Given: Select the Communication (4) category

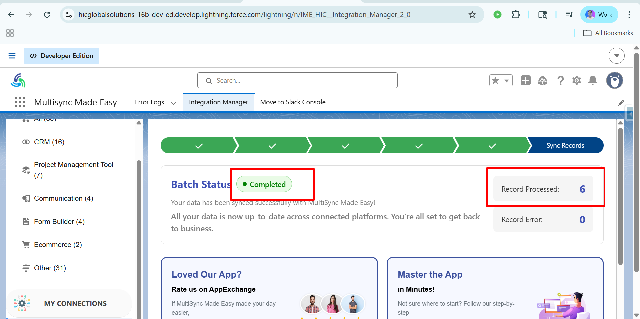Looking at the screenshot, I should 63,198.
